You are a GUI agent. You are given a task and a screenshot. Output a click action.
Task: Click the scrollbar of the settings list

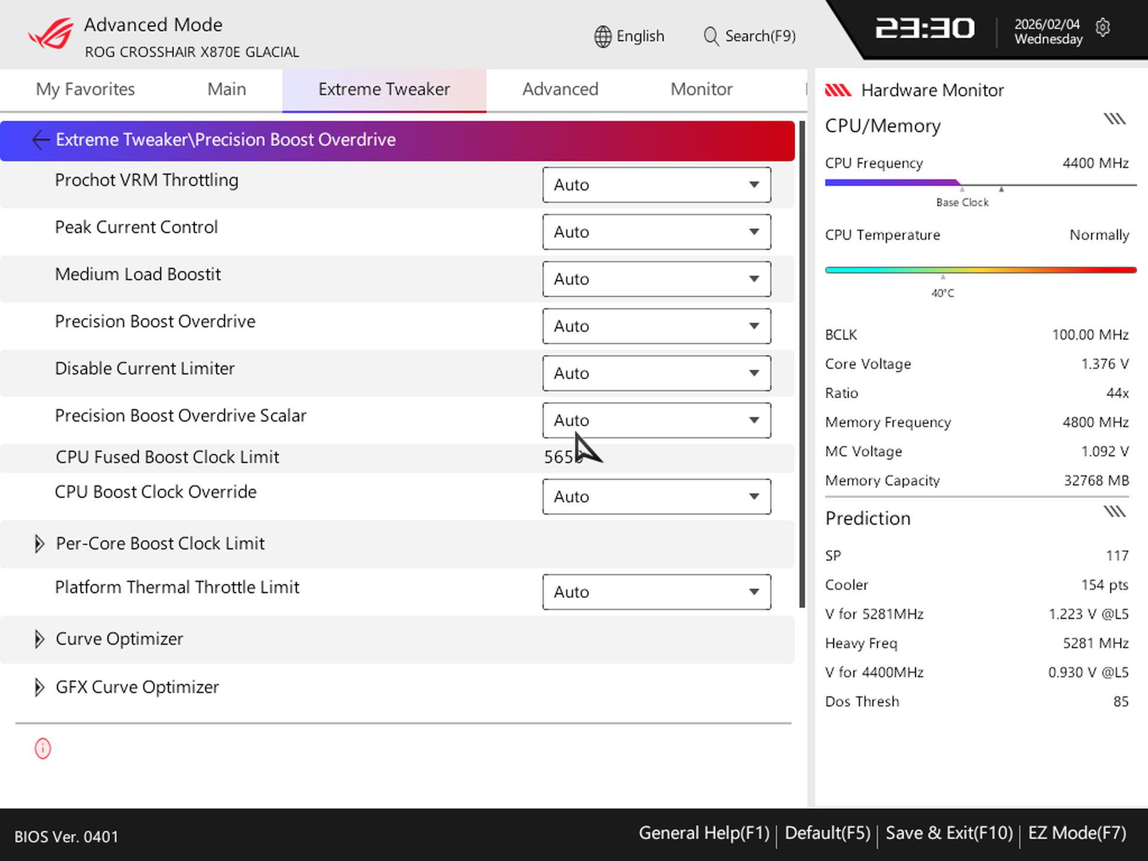801,359
